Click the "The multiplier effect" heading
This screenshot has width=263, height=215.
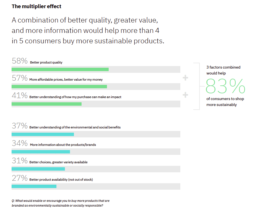click(x=36, y=6)
